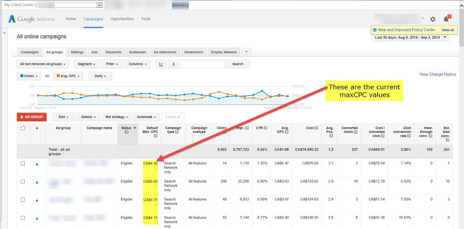Click the help icon beside CTR header

265,128
